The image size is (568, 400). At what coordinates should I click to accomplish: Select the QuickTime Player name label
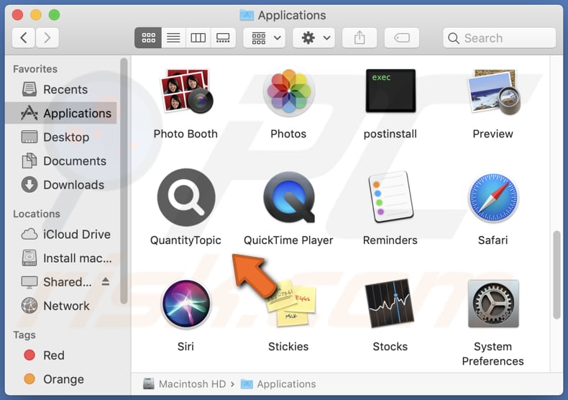(288, 240)
